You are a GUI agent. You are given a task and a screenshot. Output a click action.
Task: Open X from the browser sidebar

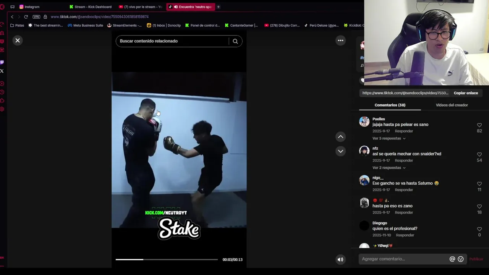[x=2, y=71]
